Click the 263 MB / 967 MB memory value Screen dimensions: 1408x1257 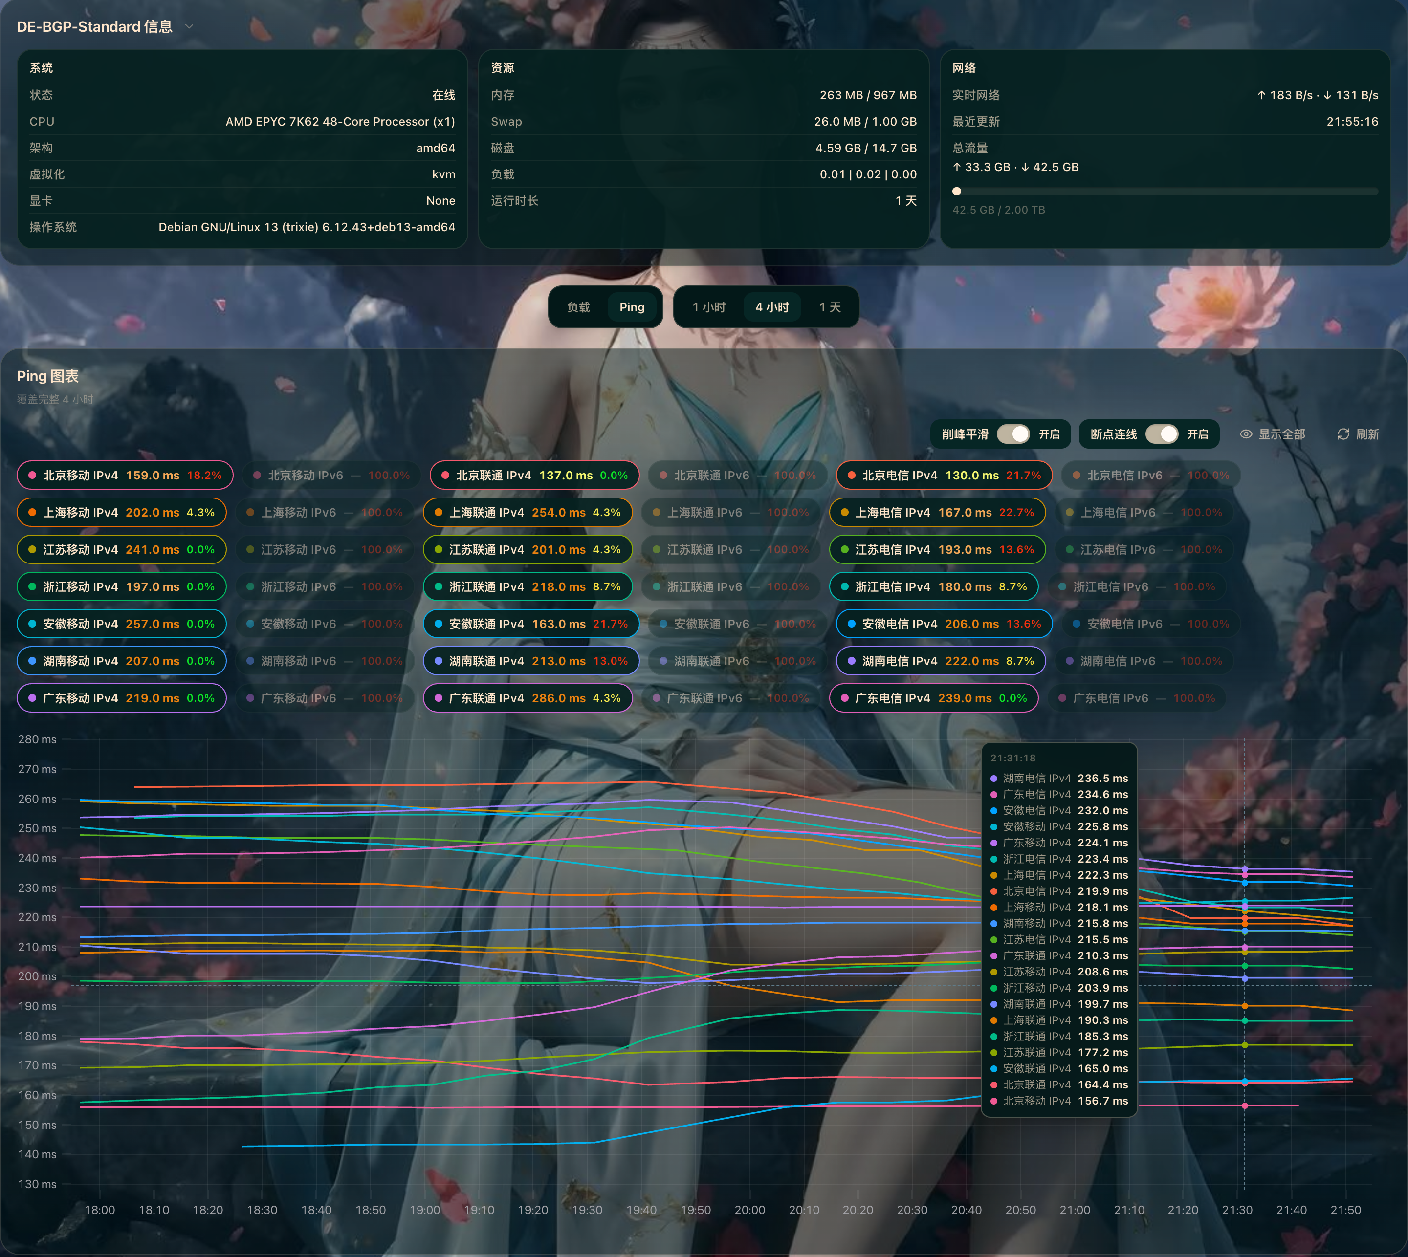point(868,95)
